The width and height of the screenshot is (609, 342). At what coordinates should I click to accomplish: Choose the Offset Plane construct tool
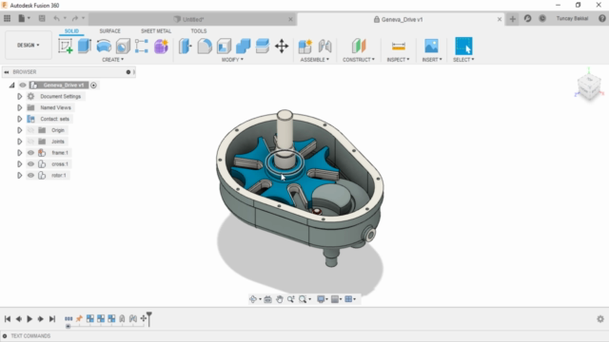click(359, 47)
